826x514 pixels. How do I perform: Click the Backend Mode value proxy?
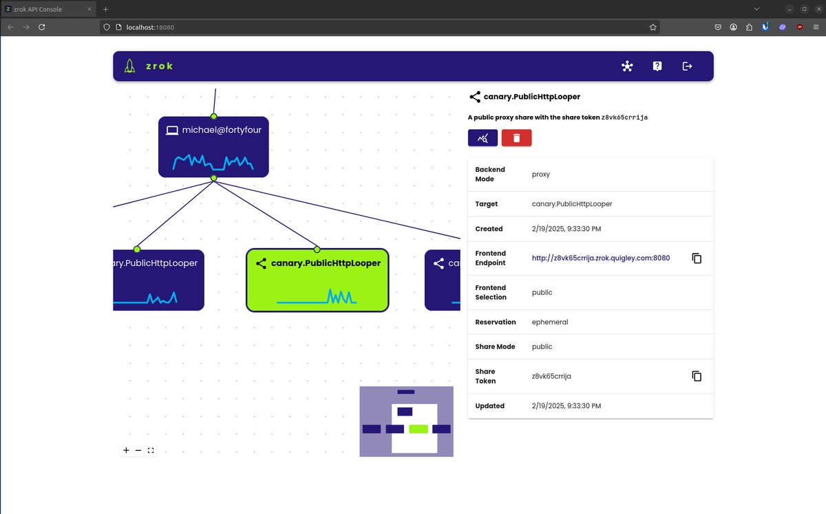[x=541, y=175]
